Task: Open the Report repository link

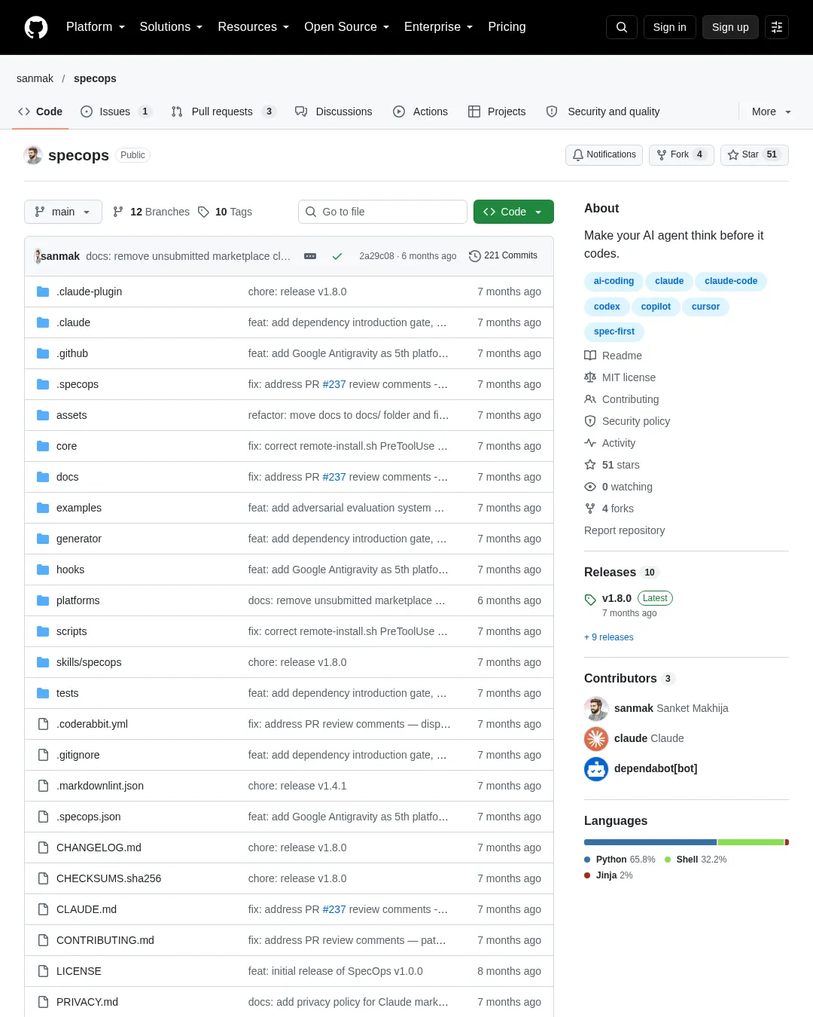Action: [x=625, y=530]
